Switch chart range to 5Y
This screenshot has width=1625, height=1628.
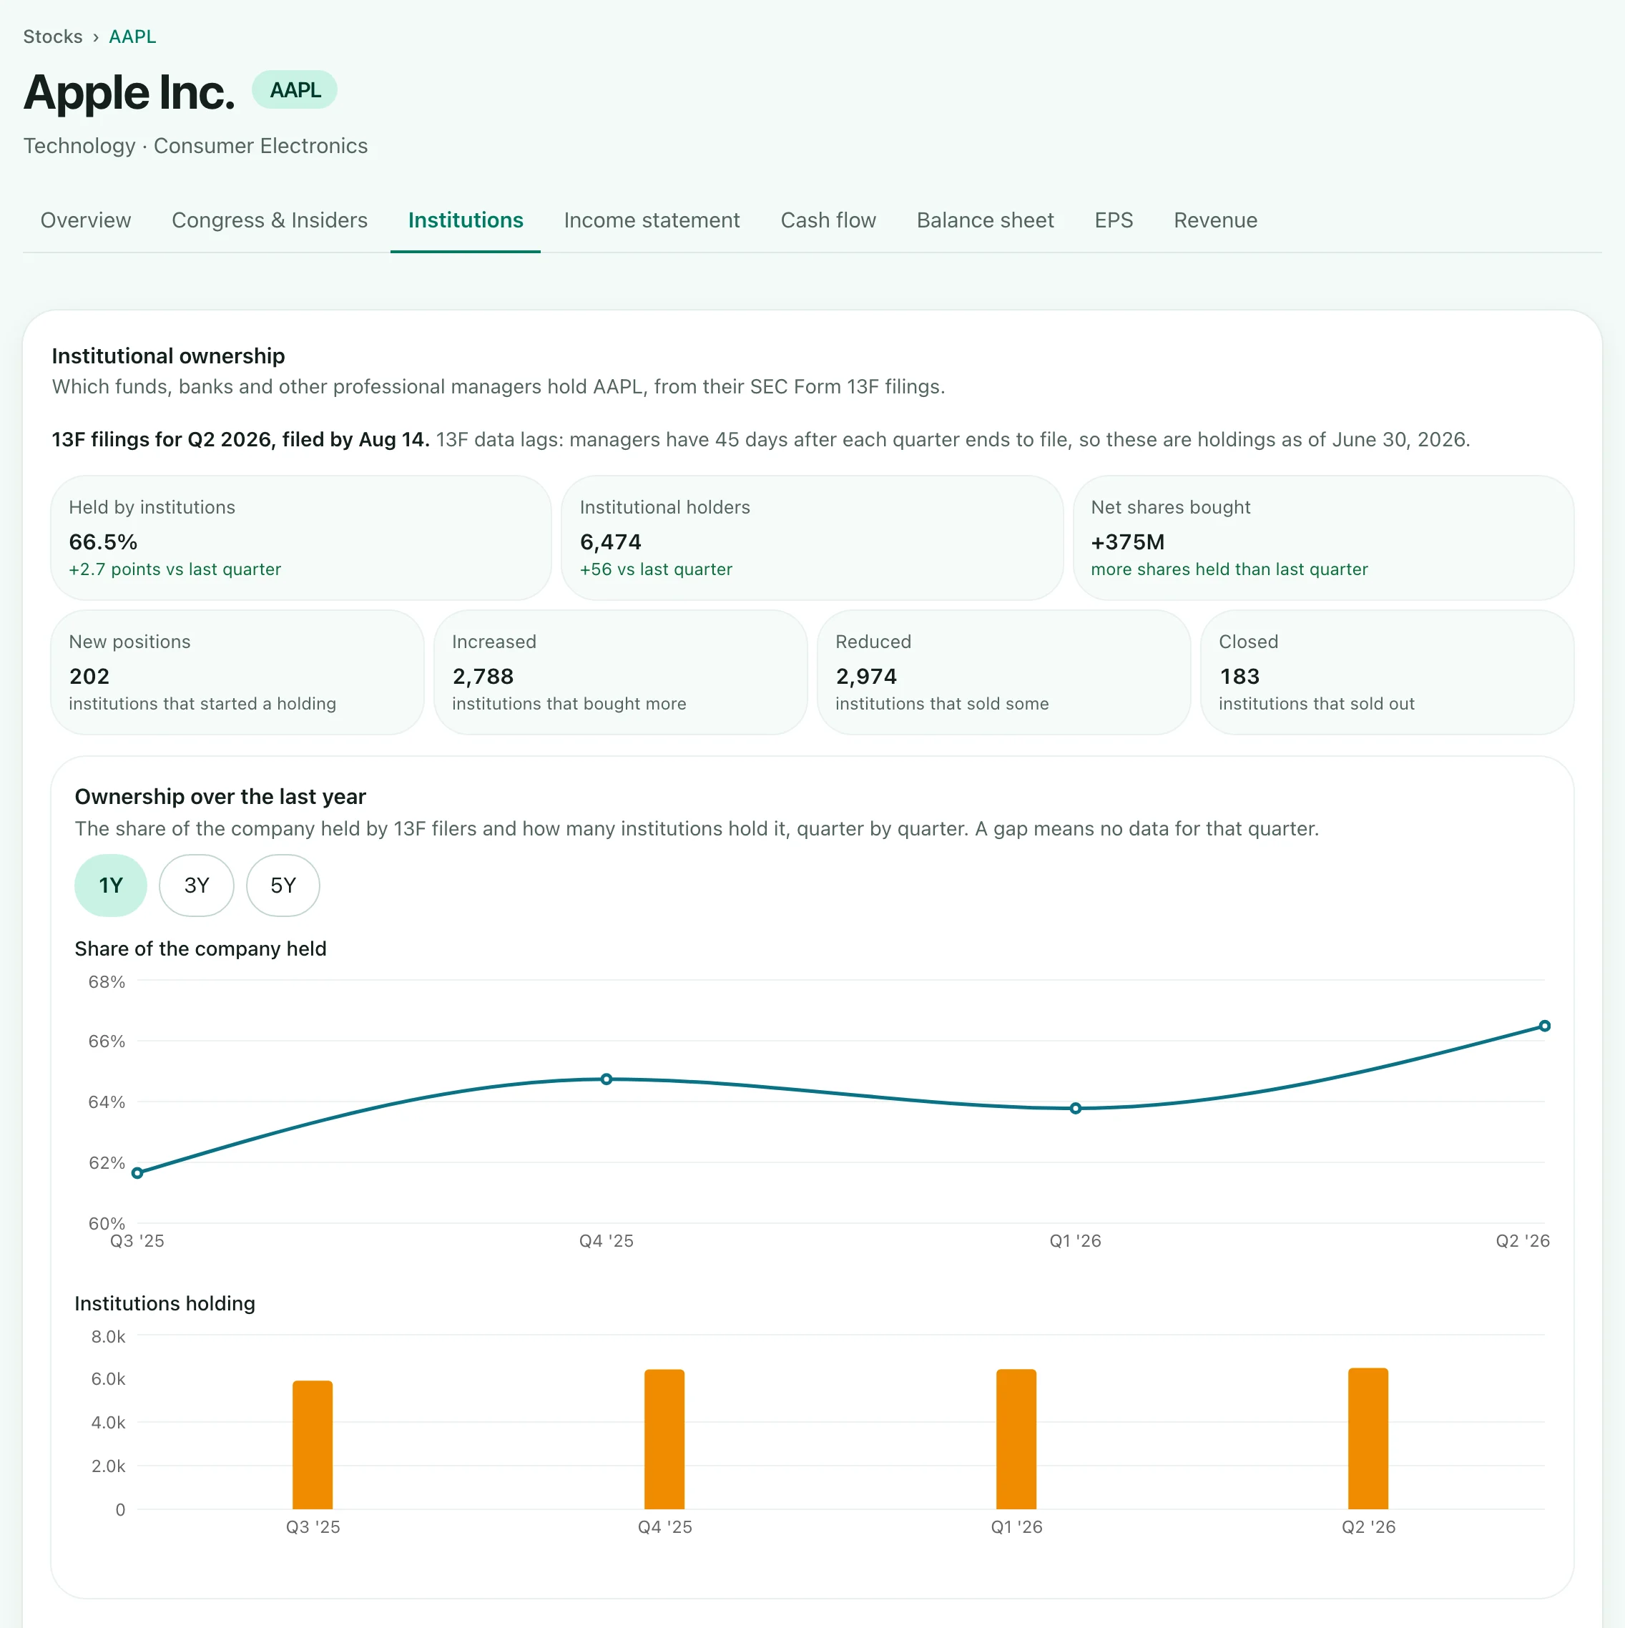[283, 886]
